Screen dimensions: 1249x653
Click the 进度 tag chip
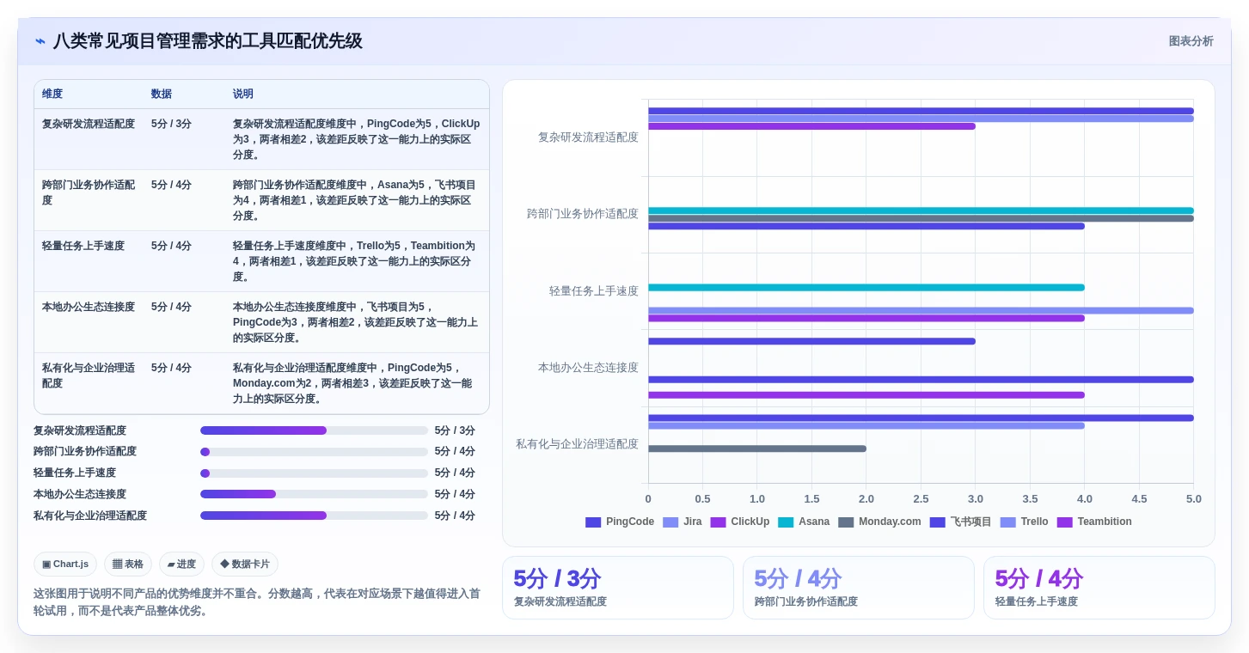(181, 565)
